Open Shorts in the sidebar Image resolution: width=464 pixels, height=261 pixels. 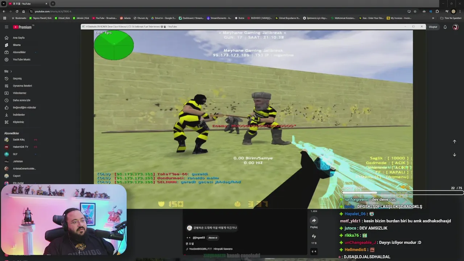[17, 45]
